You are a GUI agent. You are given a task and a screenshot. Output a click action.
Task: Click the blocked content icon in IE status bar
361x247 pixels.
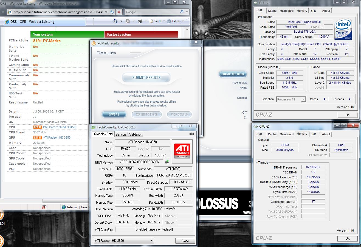(44, 207)
